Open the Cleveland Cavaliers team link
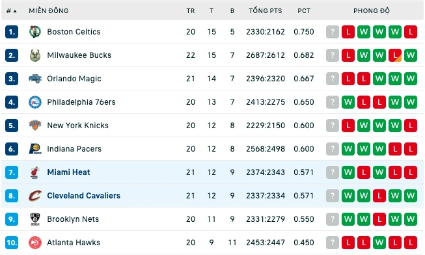This screenshot has height=255, width=425. 83,196
